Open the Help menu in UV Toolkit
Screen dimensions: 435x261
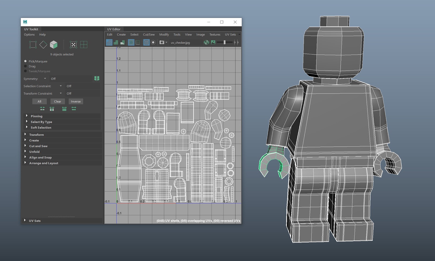click(x=42, y=34)
